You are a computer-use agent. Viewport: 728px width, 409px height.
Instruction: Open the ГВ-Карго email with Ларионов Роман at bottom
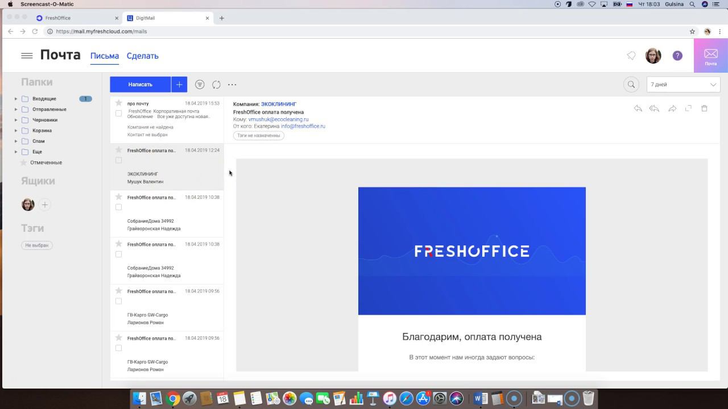167,354
